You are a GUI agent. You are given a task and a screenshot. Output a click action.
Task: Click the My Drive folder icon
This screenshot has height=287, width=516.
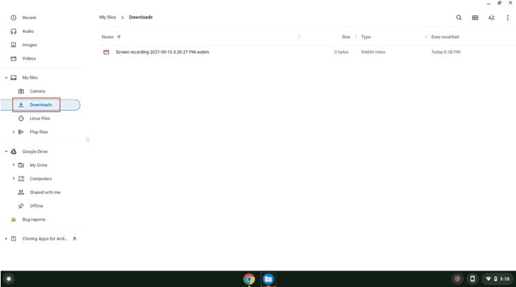point(21,165)
